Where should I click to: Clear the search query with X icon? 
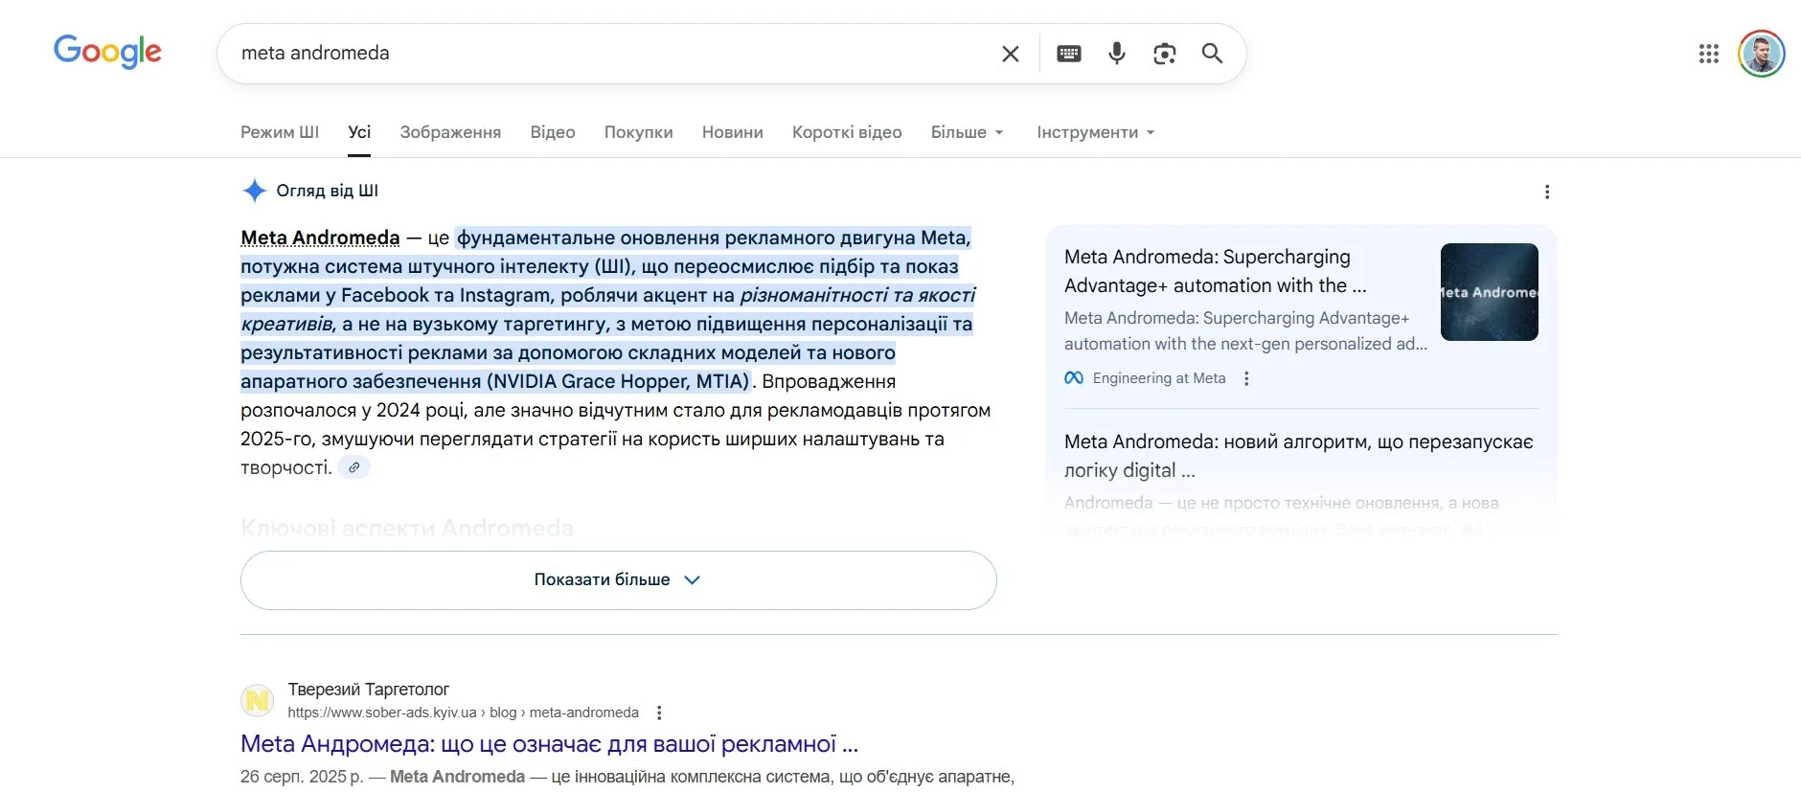pos(1010,54)
